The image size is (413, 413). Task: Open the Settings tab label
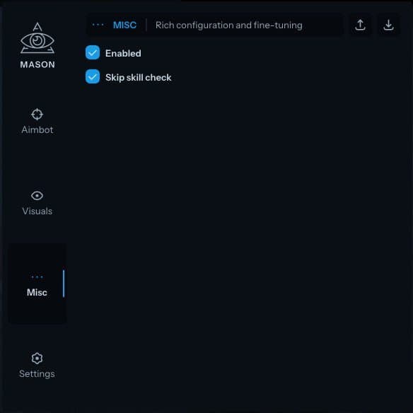tap(37, 374)
